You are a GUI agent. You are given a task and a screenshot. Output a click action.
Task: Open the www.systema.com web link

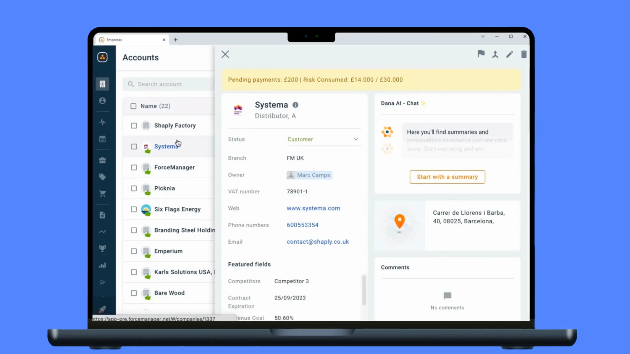(313, 208)
